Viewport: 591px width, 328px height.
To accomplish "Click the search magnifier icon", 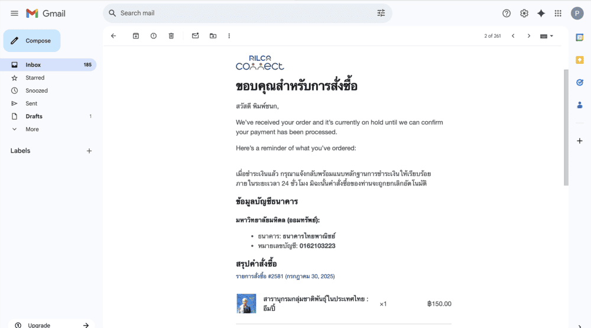I will 112,13.
